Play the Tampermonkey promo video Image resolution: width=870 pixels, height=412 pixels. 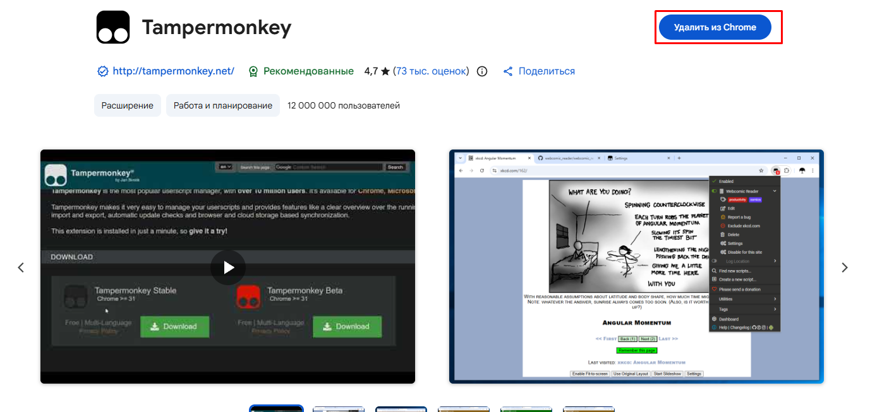coord(227,268)
